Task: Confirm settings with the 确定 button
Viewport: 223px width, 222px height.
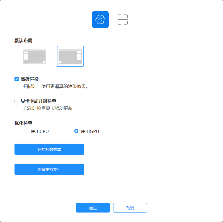Action: pos(93,208)
